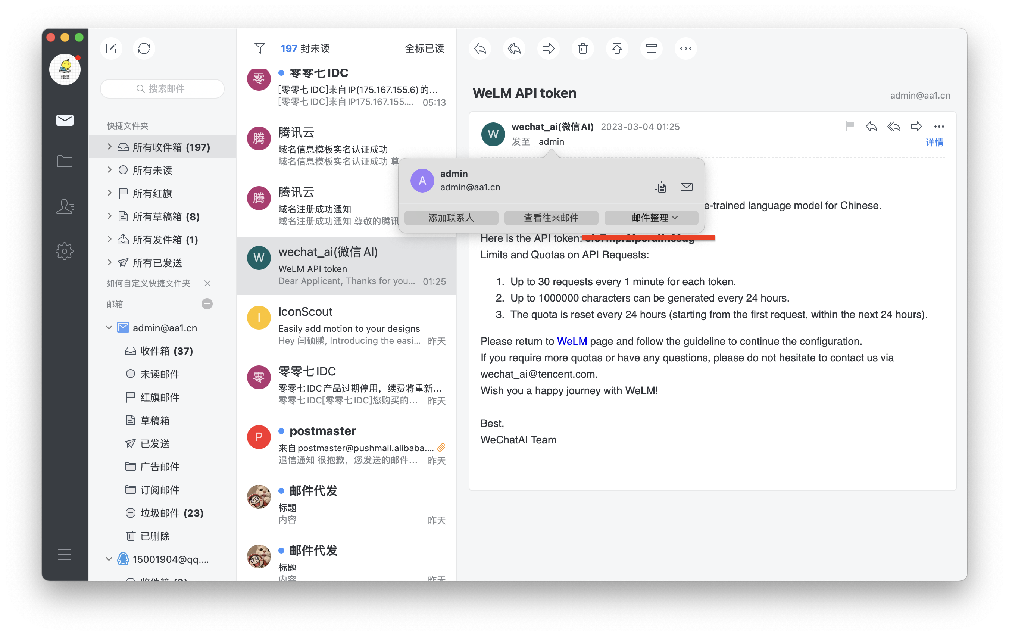This screenshot has height=636, width=1009.
Task: Expand the 所有已发送 folder
Action: pos(110,262)
